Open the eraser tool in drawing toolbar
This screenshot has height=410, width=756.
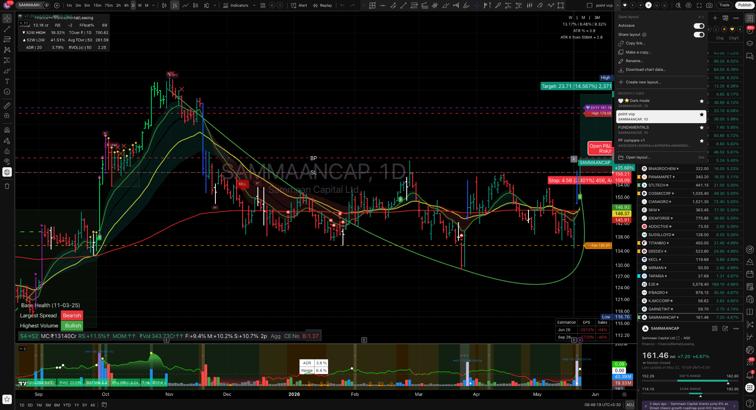coord(540,6)
